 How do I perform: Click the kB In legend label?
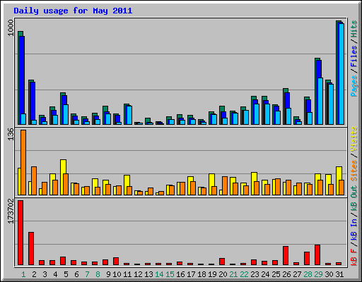pos(354,229)
